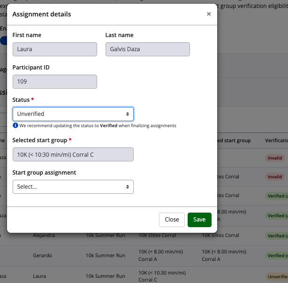
Task: Click the Unverified badge in the last row
Action: click(x=277, y=277)
